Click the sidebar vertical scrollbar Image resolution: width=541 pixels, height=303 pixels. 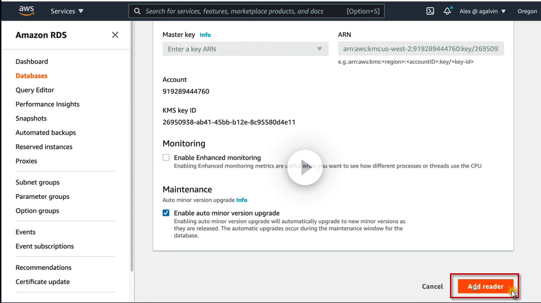[132, 146]
